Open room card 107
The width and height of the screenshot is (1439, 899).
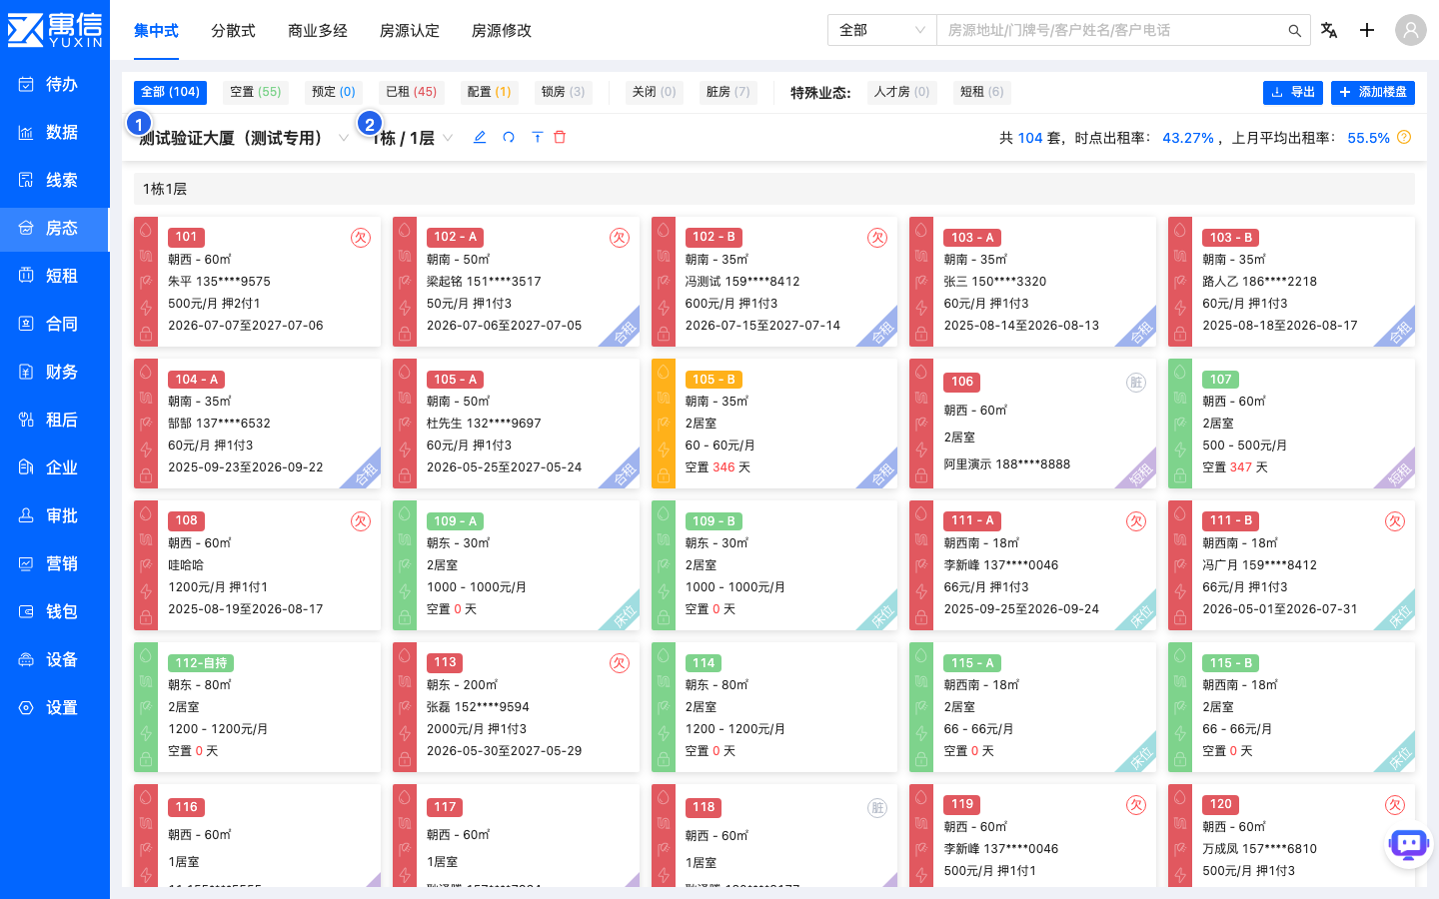(x=1291, y=424)
